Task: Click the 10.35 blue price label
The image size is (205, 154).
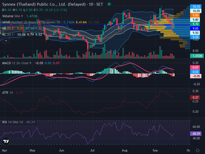Action: [196, 7]
